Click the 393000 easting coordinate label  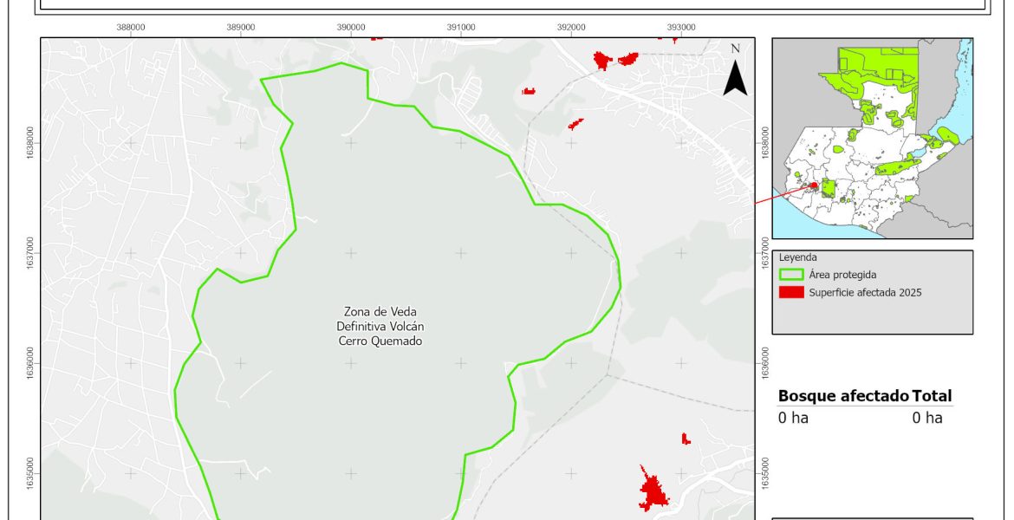click(681, 27)
